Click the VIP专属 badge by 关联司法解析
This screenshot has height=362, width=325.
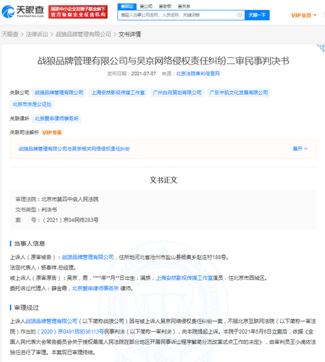52,132
